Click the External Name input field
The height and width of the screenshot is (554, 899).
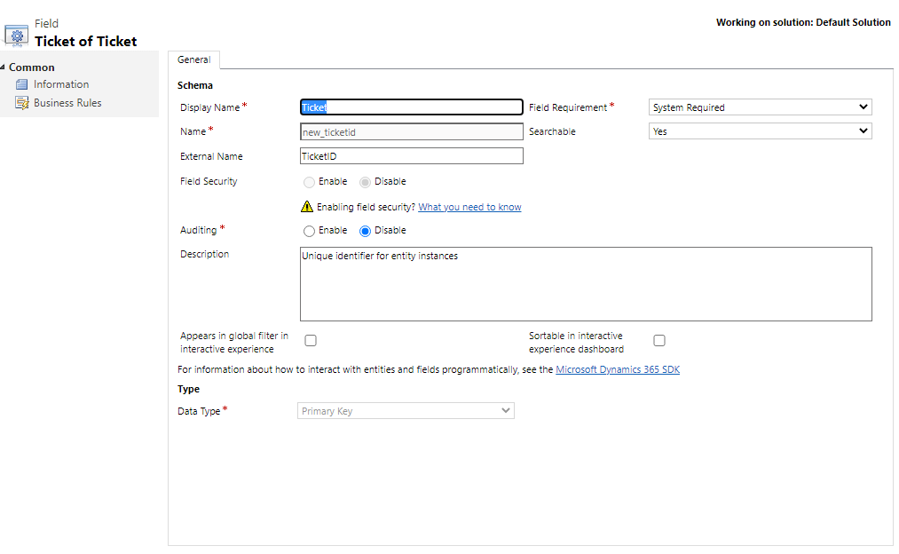click(411, 156)
